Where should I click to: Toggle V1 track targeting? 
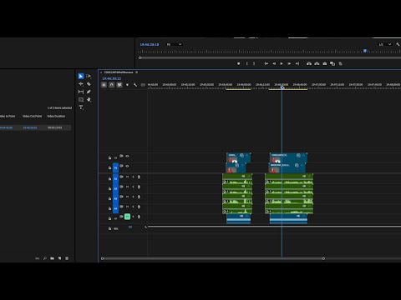pos(115,168)
